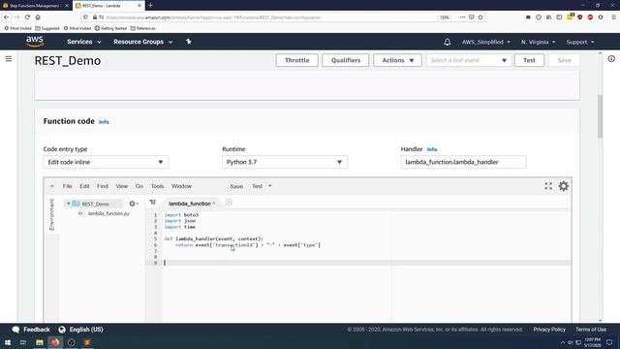The height and width of the screenshot is (349, 620).
Task: Open English (US) language selector
Action: point(80,330)
